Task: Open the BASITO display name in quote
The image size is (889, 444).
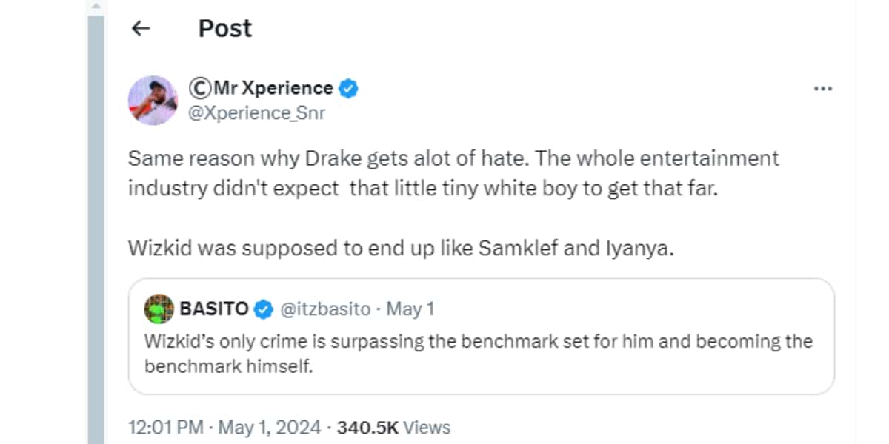Action: (214, 309)
